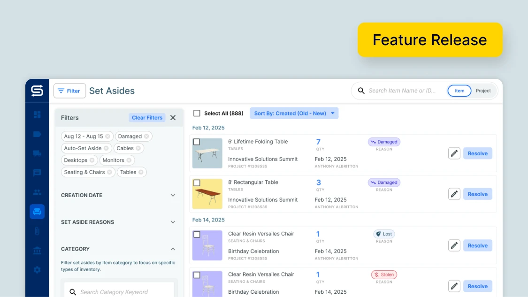Open the dashboard grid icon in sidebar
Image resolution: width=528 pixels, height=297 pixels.
pos(37,114)
